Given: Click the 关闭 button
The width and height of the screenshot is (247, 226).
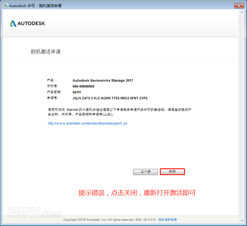Looking at the screenshot, I should pos(172,172).
